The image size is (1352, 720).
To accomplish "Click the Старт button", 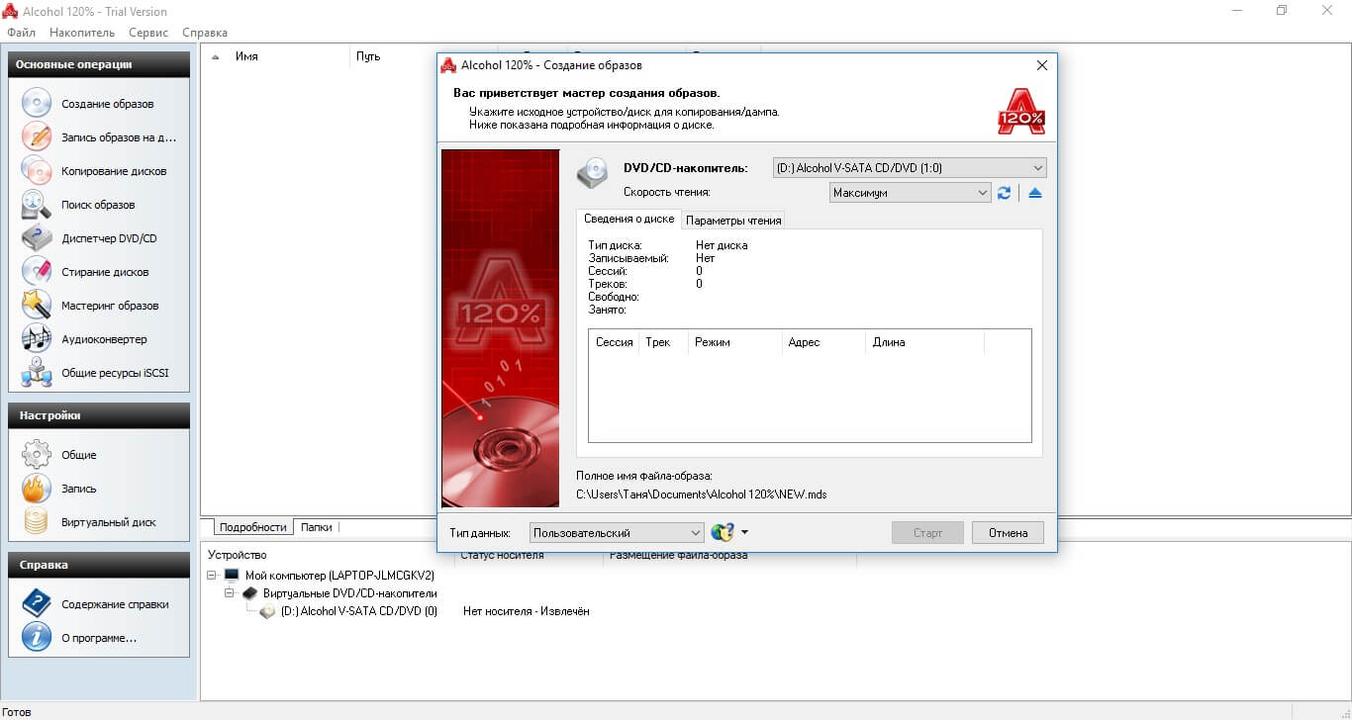I will pos(927,532).
